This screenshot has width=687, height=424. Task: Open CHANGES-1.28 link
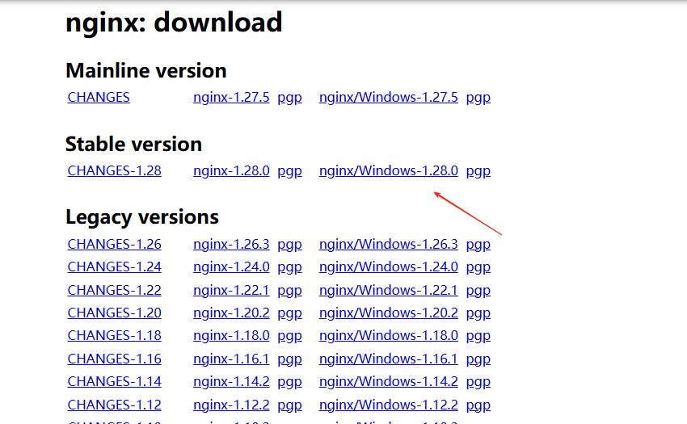pyautogui.click(x=114, y=170)
